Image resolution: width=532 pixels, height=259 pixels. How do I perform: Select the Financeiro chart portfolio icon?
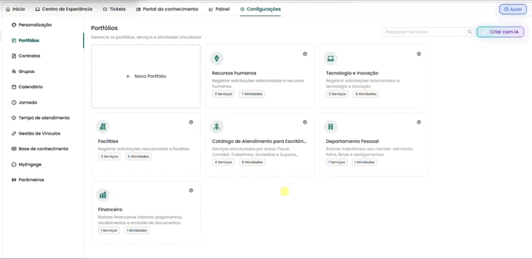coord(103,195)
